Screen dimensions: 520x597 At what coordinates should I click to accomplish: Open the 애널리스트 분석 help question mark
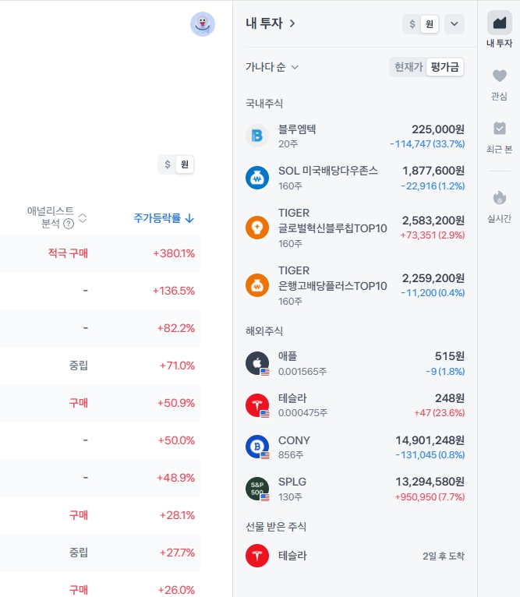tap(69, 224)
